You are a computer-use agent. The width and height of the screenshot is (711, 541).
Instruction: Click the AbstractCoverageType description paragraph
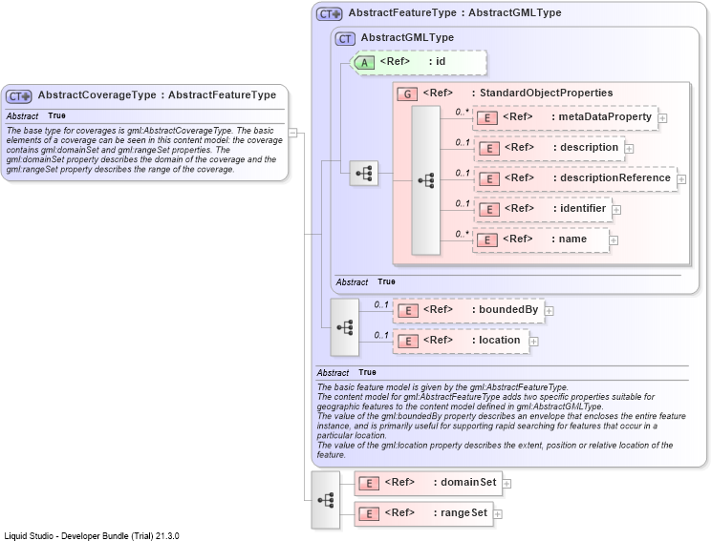pos(144,150)
